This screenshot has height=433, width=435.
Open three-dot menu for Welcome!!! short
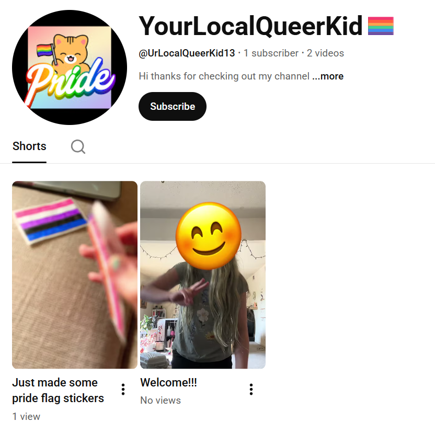(251, 390)
